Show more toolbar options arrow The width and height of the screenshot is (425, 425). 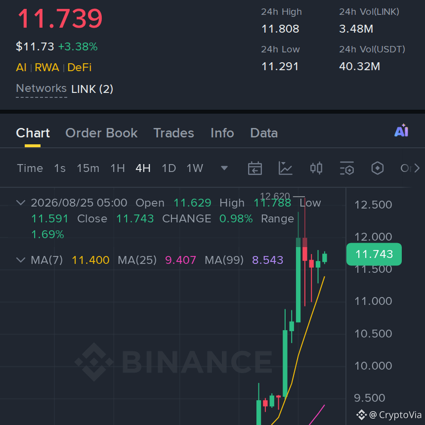click(417, 168)
